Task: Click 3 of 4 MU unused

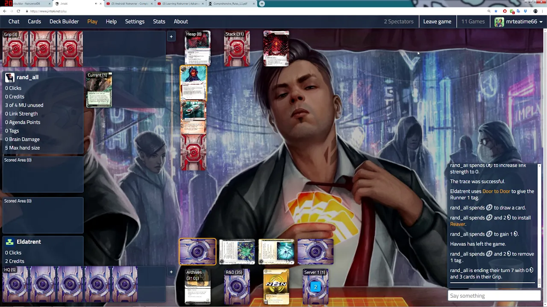Action: tap(24, 105)
